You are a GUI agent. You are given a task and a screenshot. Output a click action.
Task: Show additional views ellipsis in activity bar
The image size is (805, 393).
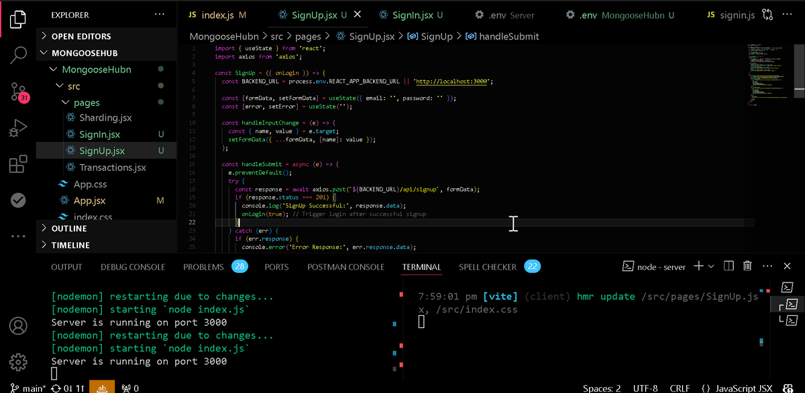tap(18, 236)
